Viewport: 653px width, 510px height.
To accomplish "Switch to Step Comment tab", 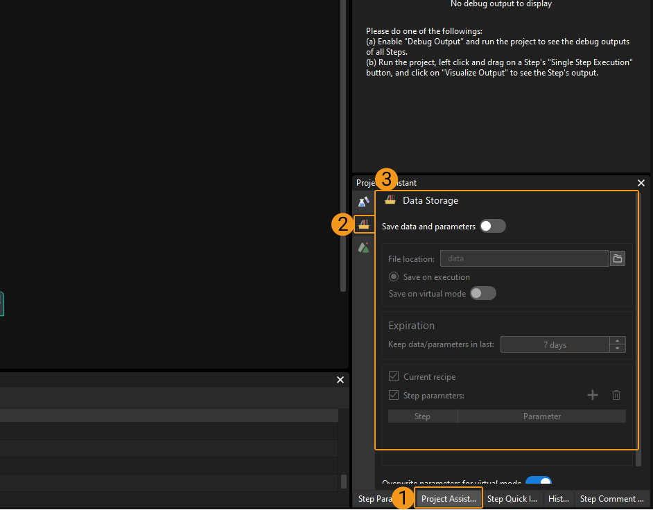I will pos(612,499).
